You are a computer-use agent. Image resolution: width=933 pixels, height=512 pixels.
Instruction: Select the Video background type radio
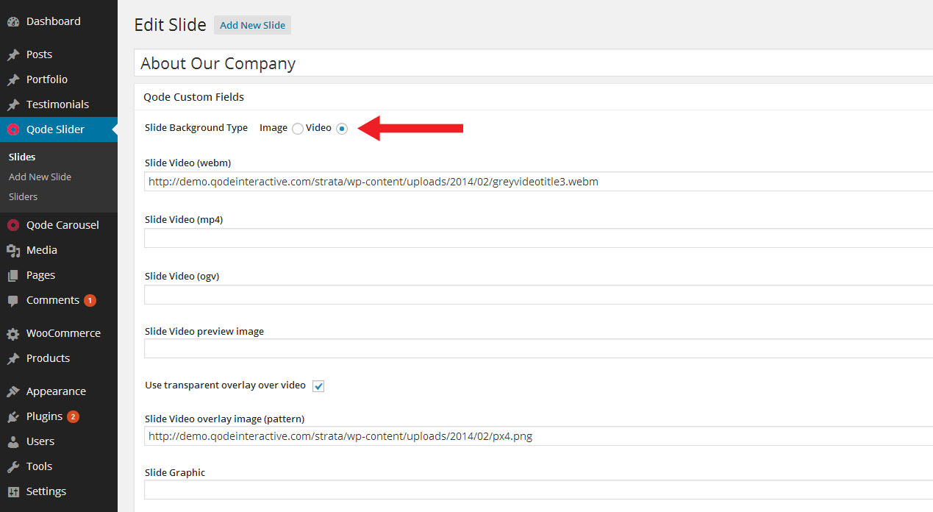[342, 129]
